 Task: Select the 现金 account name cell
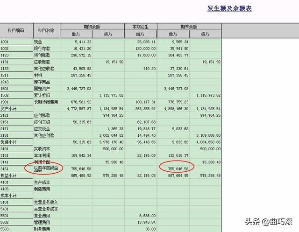tap(38, 42)
